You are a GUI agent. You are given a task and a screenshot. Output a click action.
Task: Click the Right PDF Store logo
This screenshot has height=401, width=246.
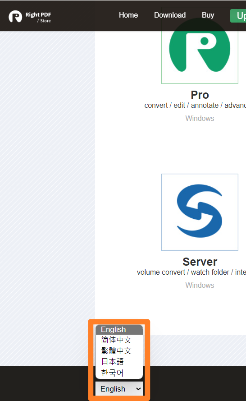(30, 17)
